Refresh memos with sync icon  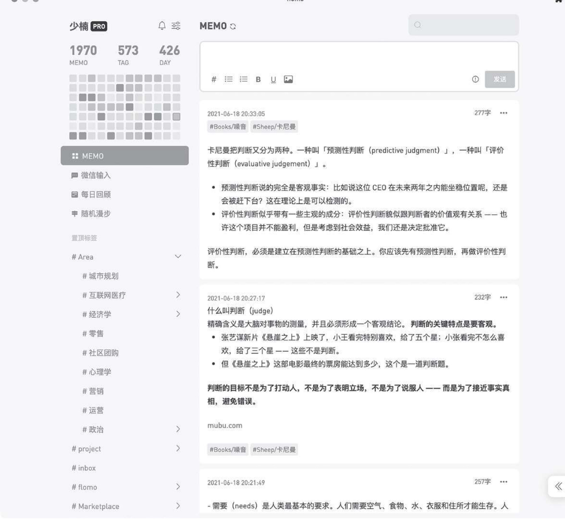(x=233, y=26)
